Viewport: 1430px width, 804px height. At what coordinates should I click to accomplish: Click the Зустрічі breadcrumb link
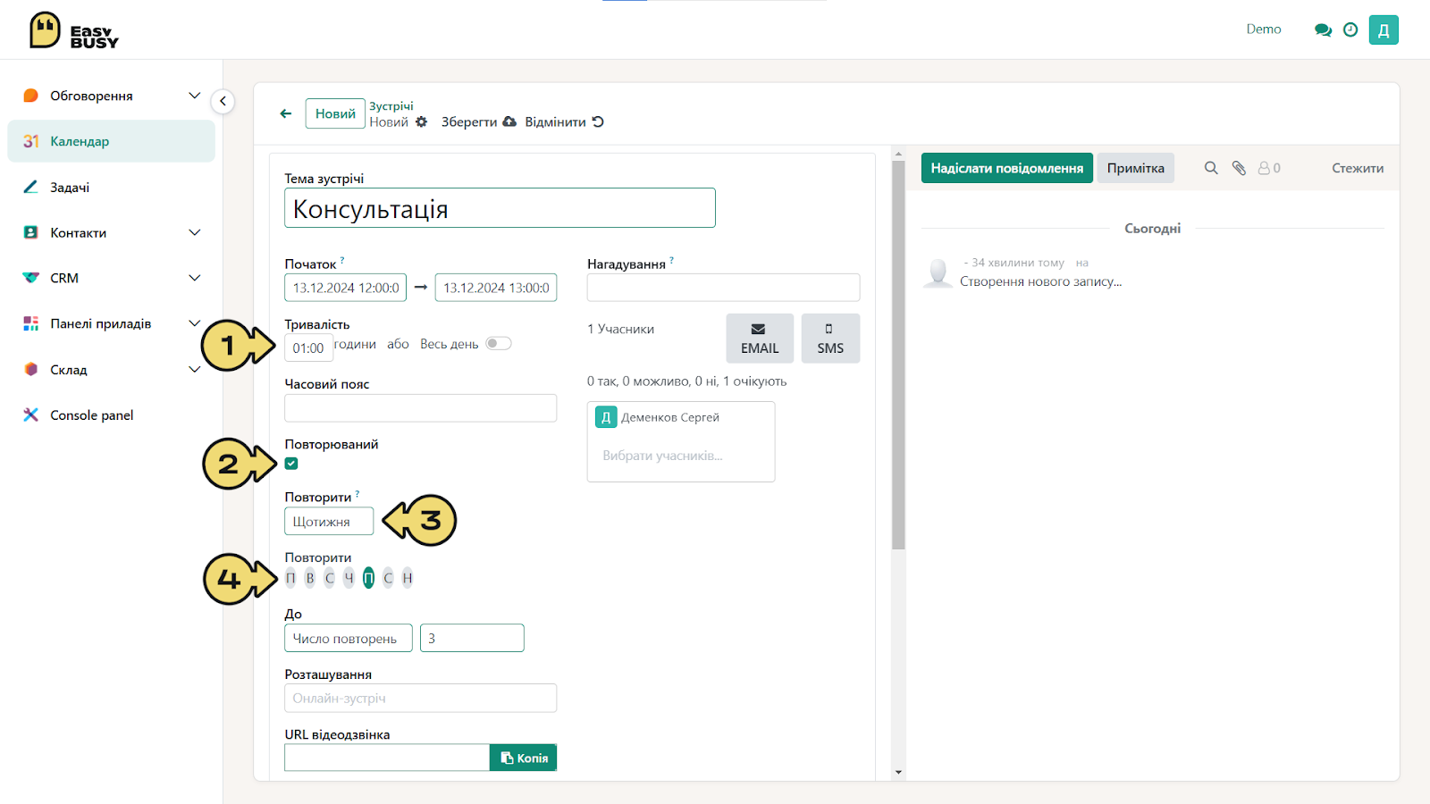pos(391,105)
